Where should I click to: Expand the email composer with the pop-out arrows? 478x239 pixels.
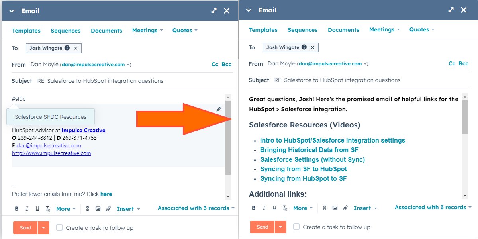pos(214,11)
